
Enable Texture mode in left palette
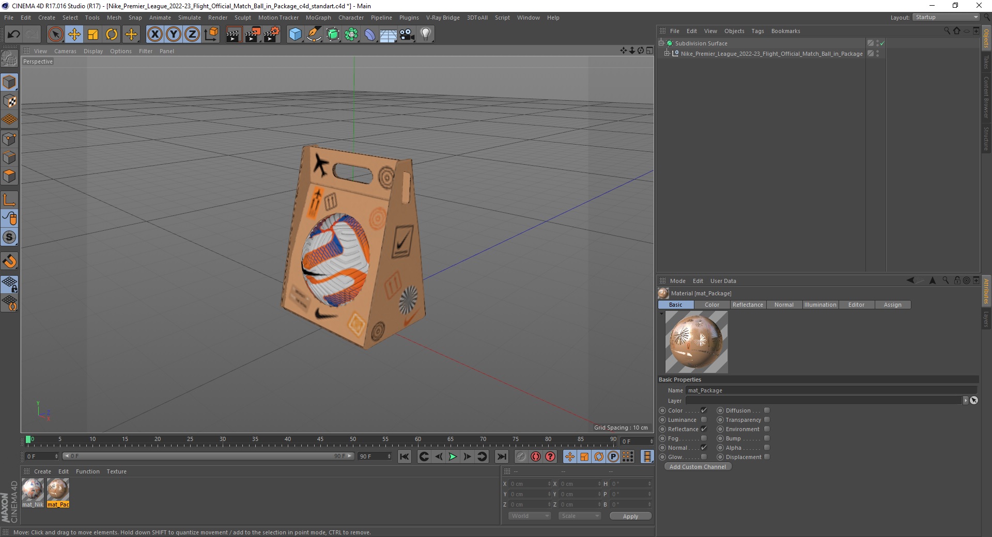[x=9, y=101]
